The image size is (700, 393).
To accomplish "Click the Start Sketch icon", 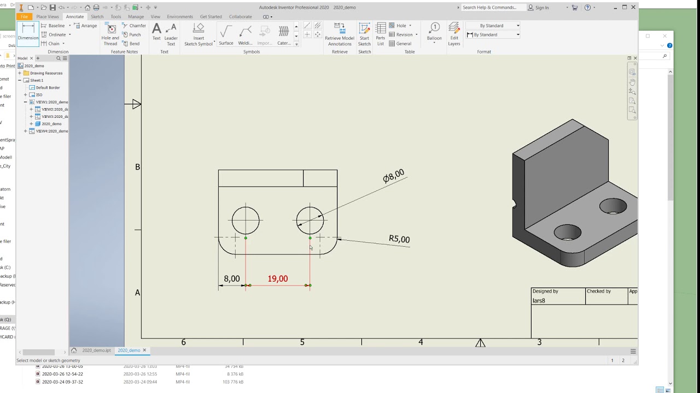I will (364, 34).
